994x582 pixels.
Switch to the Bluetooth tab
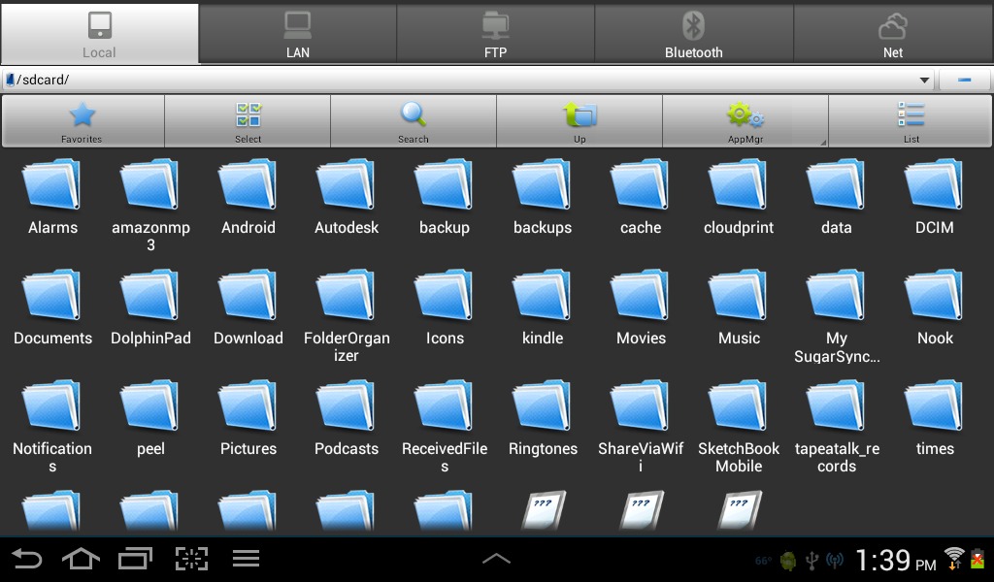(x=693, y=34)
